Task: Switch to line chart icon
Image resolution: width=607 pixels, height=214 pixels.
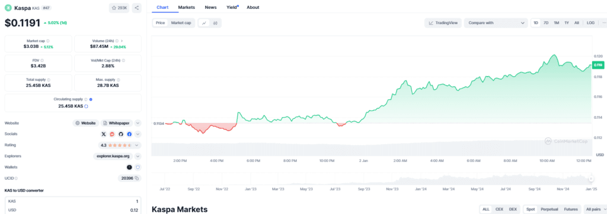Action: tap(204, 23)
